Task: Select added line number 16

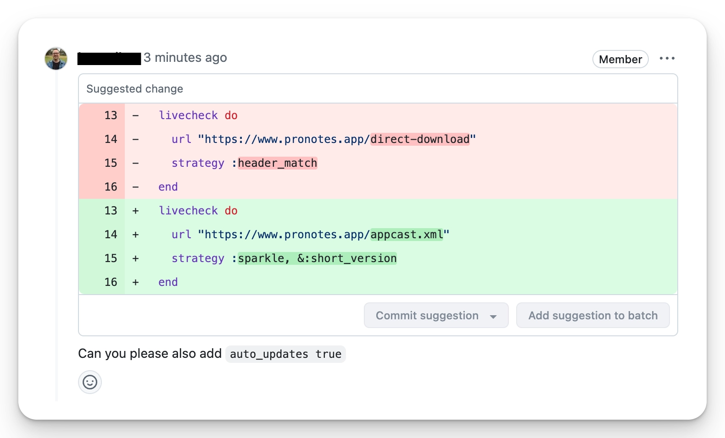Action: pos(111,282)
